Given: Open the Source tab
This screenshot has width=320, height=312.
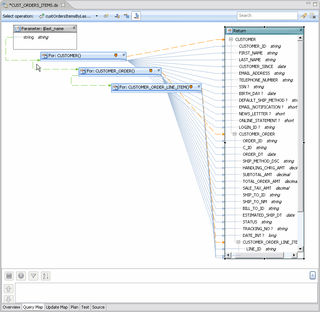Looking at the screenshot, I should click(98, 307).
